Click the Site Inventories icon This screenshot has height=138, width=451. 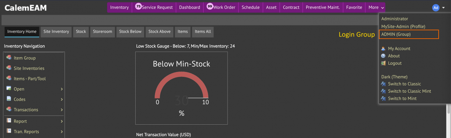click(x=9, y=68)
